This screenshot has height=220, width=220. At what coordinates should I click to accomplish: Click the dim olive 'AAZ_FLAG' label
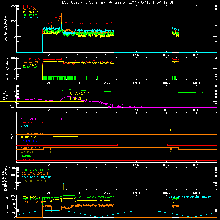pyautogui.click(x=27, y=152)
